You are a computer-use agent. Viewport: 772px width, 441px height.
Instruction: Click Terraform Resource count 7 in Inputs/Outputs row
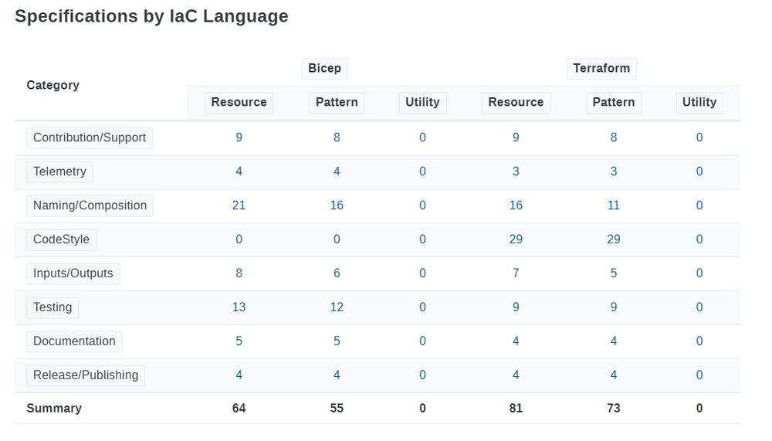click(x=516, y=274)
